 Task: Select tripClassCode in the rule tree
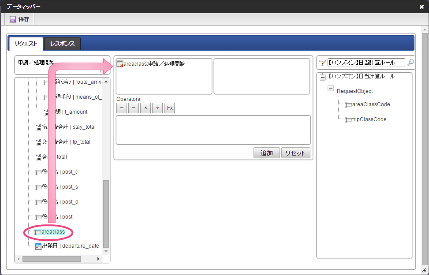tap(369, 119)
